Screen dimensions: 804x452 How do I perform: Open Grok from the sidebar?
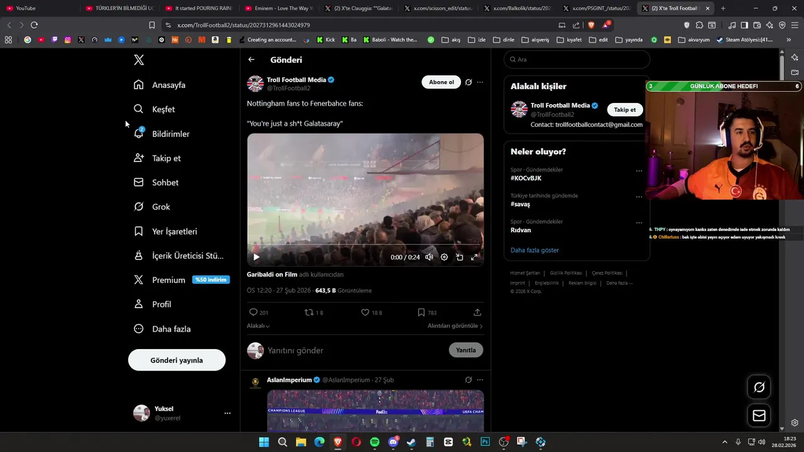point(152,207)
